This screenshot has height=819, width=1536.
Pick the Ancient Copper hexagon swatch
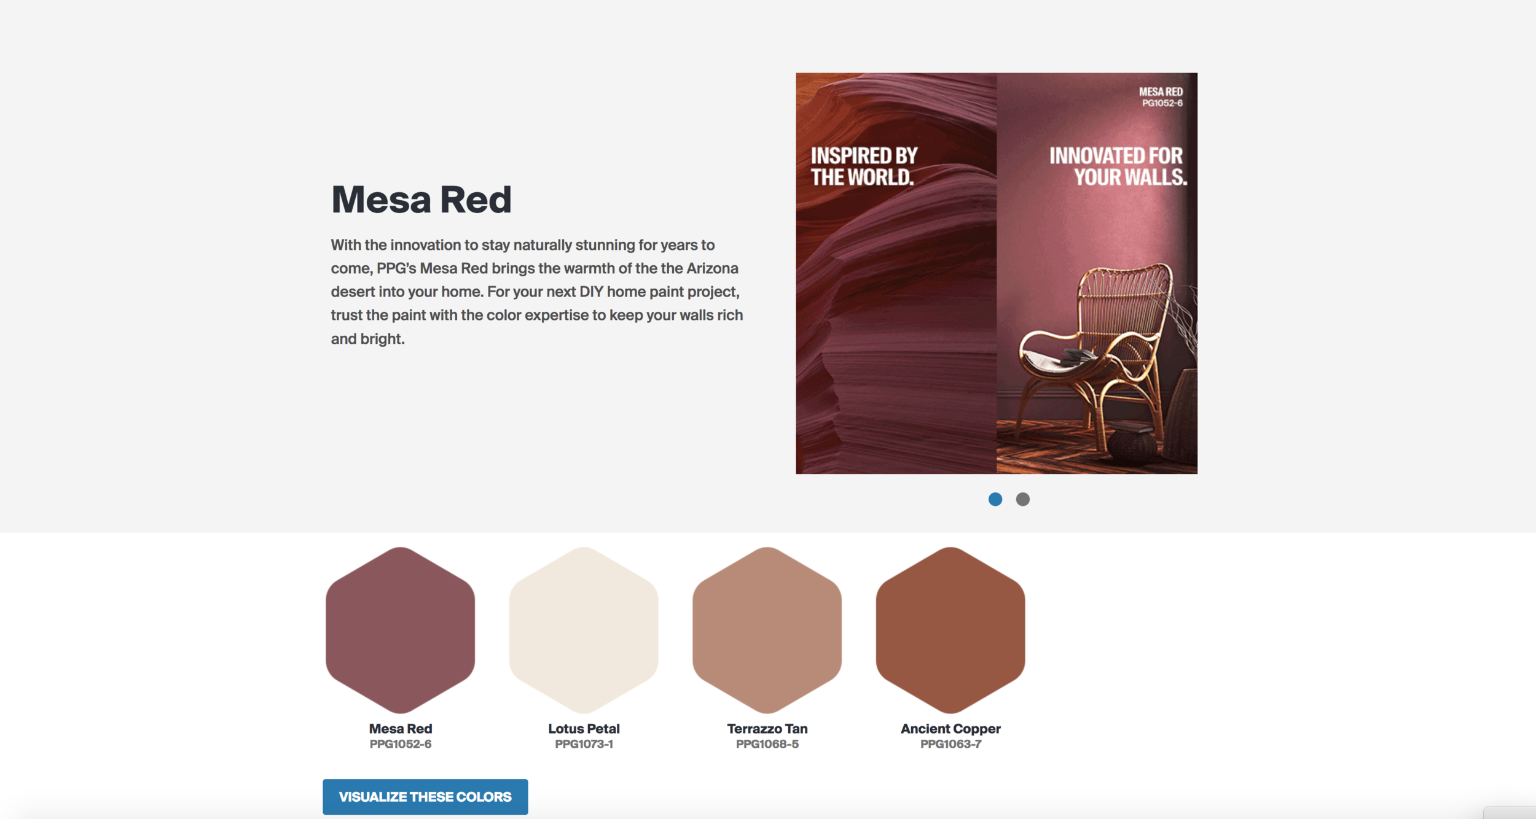[x=950, y=630]
